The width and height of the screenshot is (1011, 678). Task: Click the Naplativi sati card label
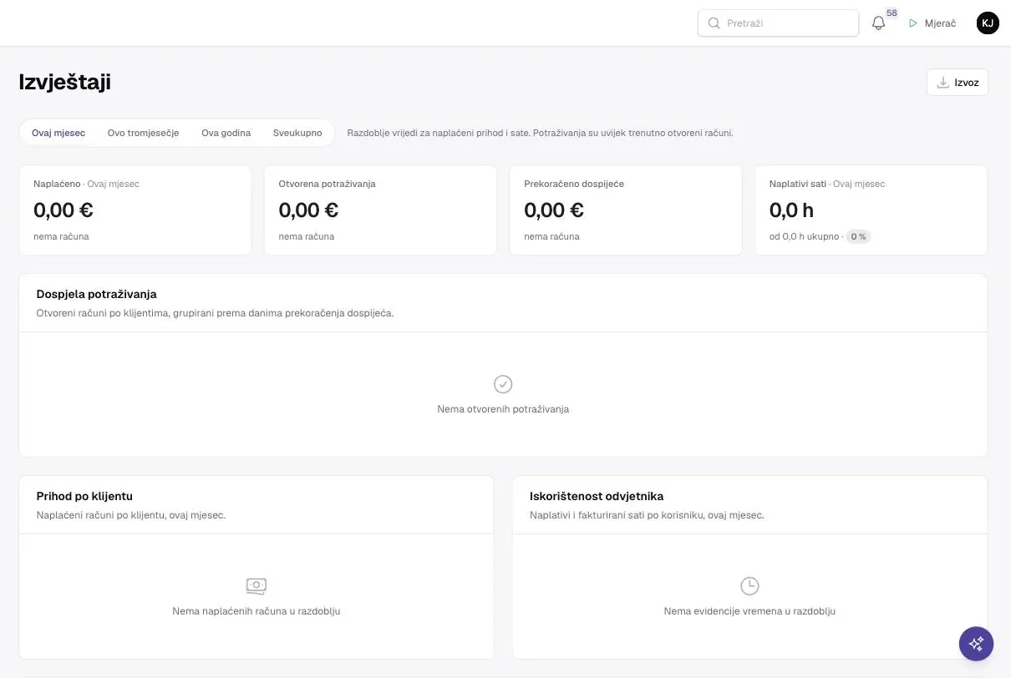tap(798, 184)
